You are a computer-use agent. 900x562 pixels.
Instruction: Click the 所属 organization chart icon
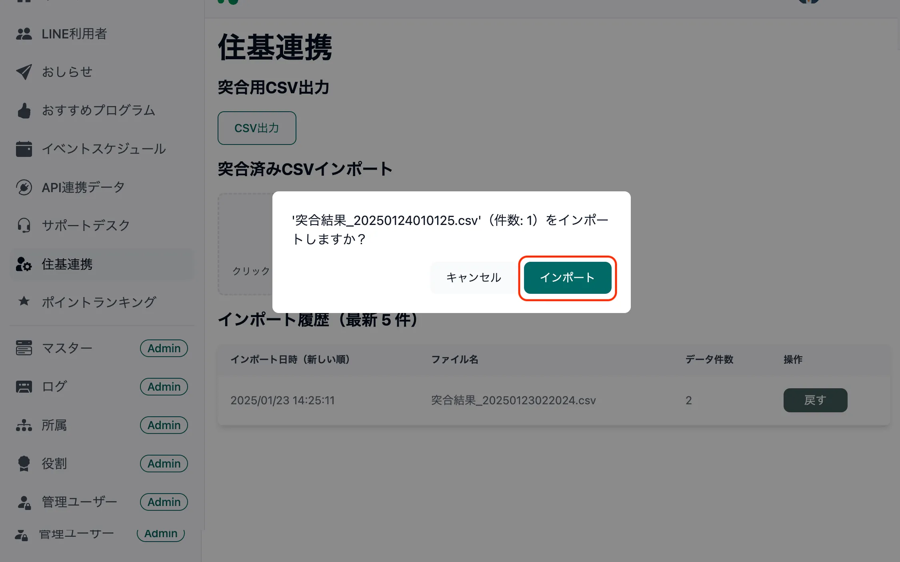pyautogui.click(x=24, y=425)
